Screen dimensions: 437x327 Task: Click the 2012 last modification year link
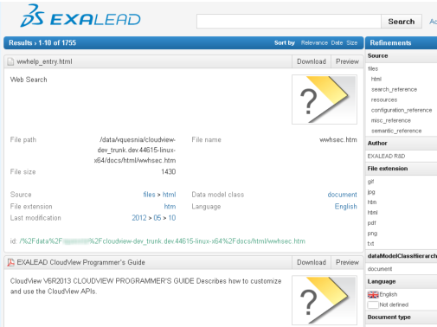click(x=139, y=218)
